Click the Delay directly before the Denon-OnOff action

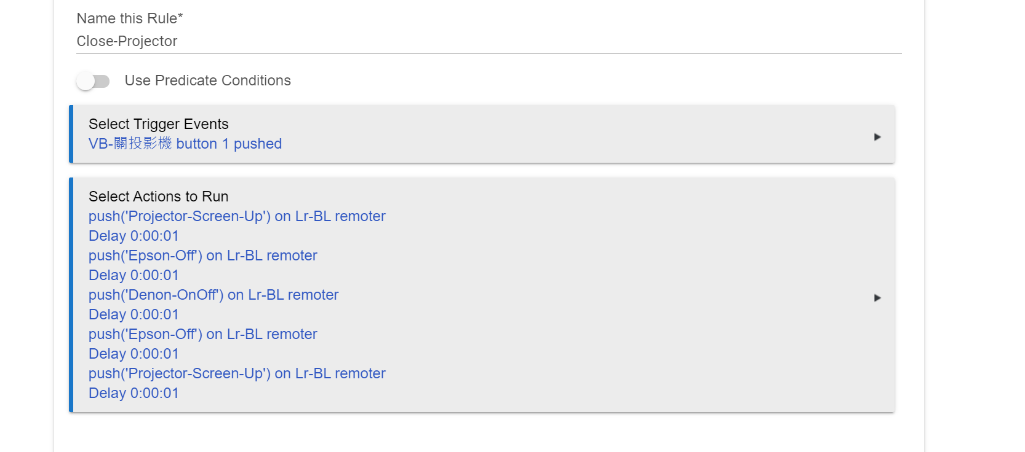click(x=134, y=275)
